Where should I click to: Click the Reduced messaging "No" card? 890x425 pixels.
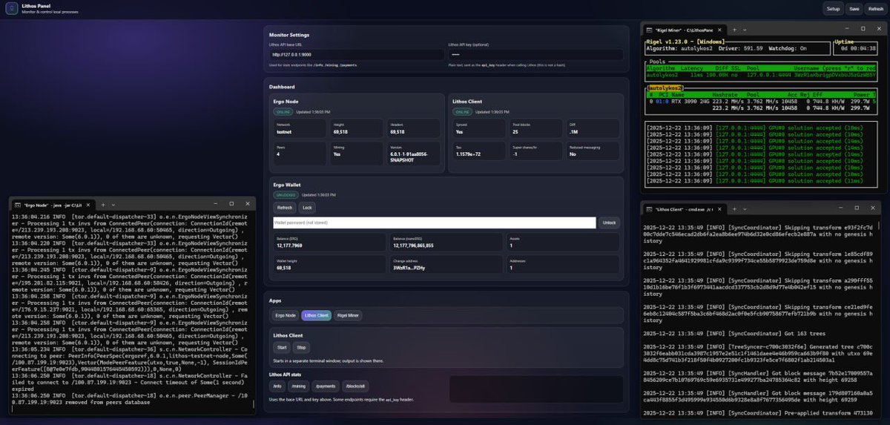[592, 152]
